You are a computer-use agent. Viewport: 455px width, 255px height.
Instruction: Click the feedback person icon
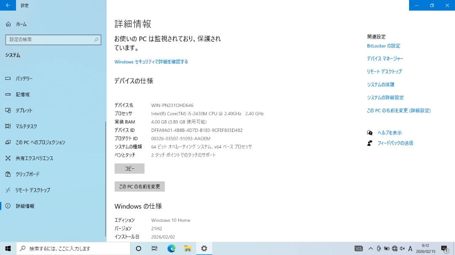click(370, 143)
